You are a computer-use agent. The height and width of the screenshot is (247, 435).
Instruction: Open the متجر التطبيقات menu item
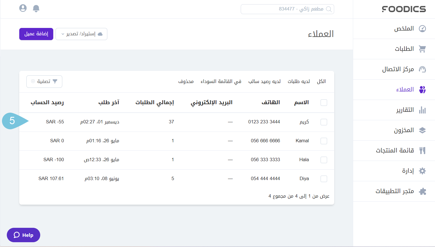(394, 191)
